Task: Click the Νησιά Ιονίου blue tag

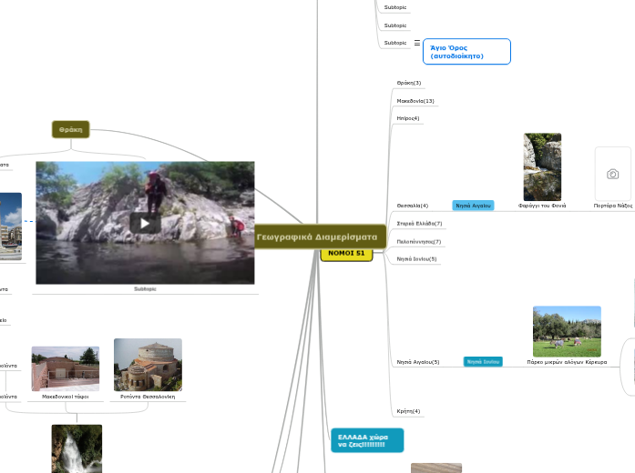Action: tap(483, 362)
